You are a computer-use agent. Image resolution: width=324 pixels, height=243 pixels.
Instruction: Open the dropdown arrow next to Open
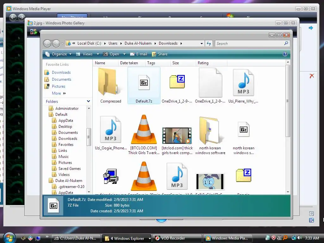124,54
